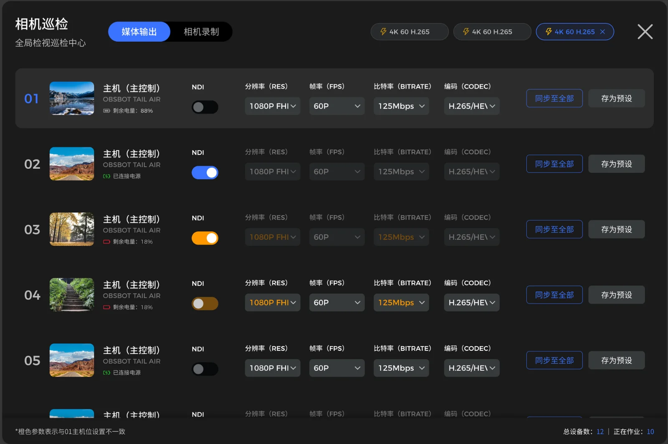Open bitrate dropdown for camera 01

pyautogui.click(x=401, y=106)
